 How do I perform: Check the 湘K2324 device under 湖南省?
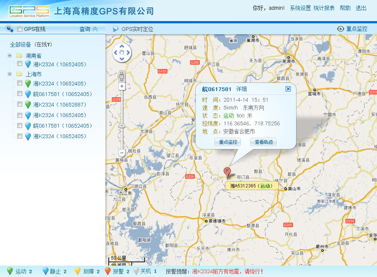(20, 64)
